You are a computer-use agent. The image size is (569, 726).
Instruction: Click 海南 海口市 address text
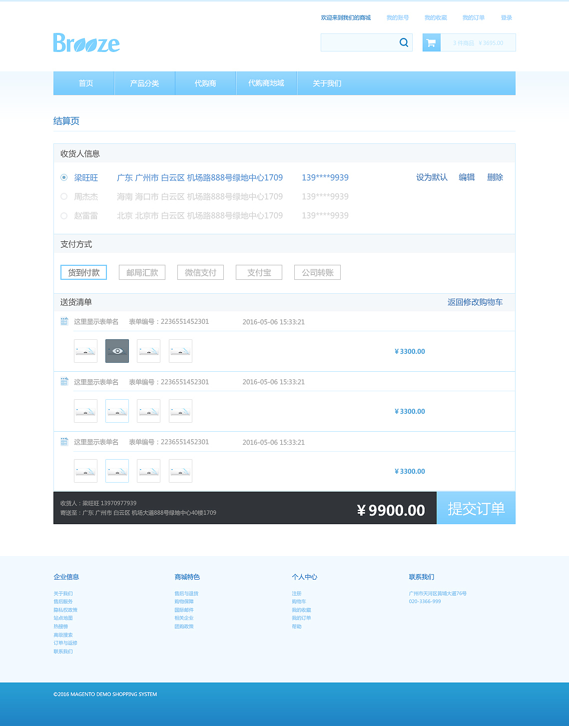point(200,196)
